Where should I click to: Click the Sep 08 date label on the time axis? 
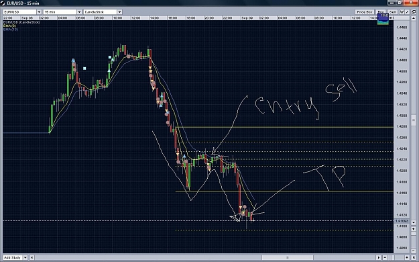pyautogui.click(x=27, y=18)
